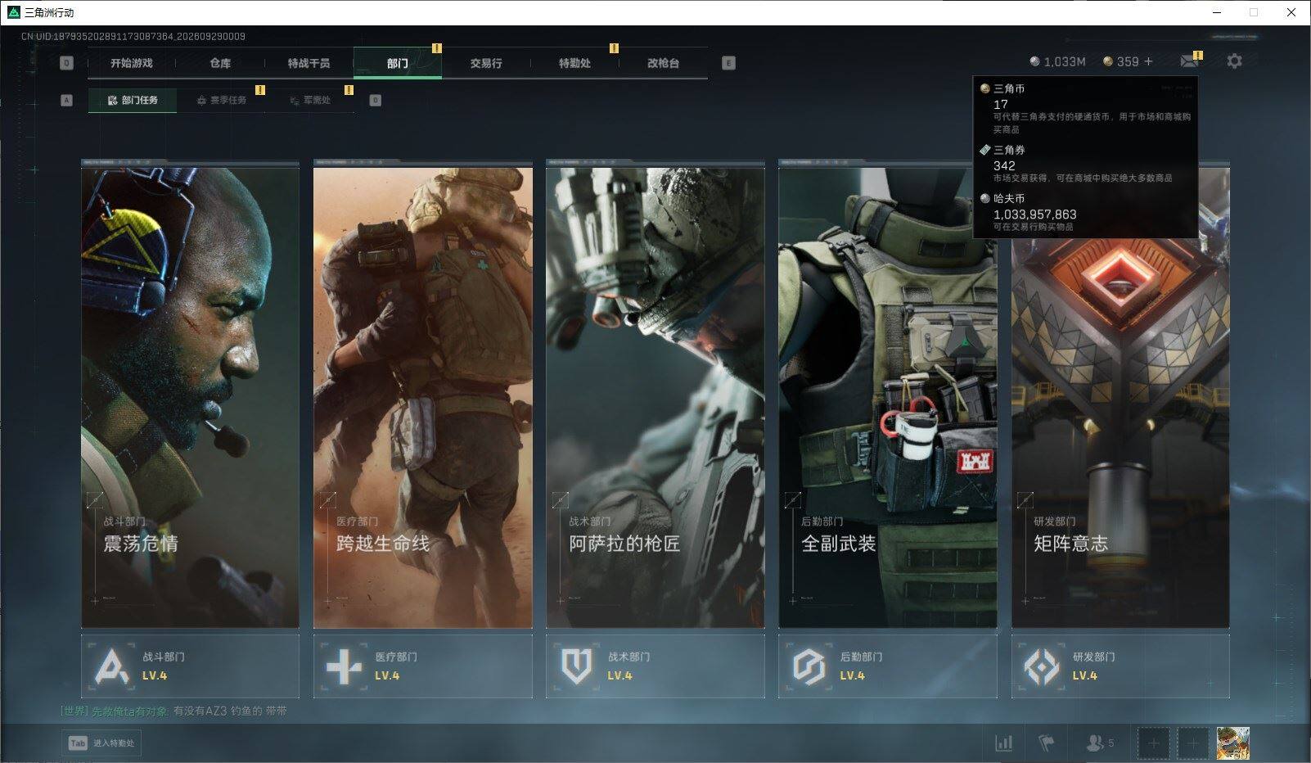This screenshot has width=1311, height=763.
Task: Switch to the 改枪台 tab
Action: [663, 63]
